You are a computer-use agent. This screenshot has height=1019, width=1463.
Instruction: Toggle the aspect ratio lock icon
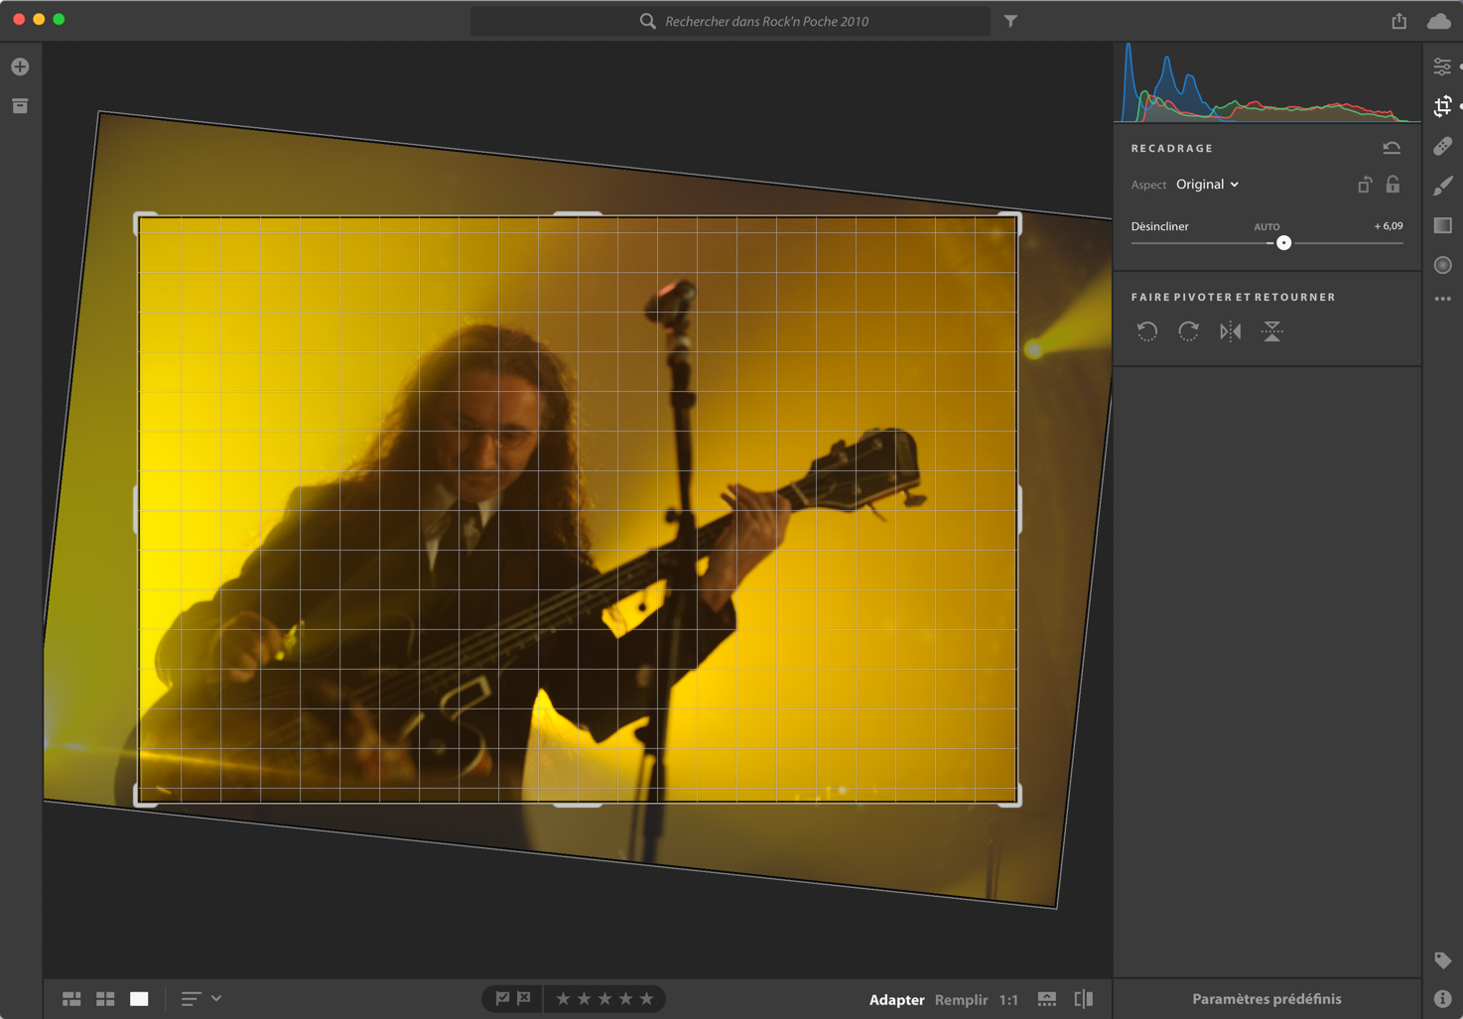(x=1393, y=184)
